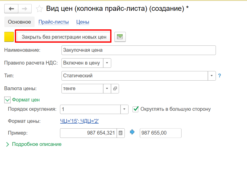Collapse the Формат цен section

coord(7,100)
